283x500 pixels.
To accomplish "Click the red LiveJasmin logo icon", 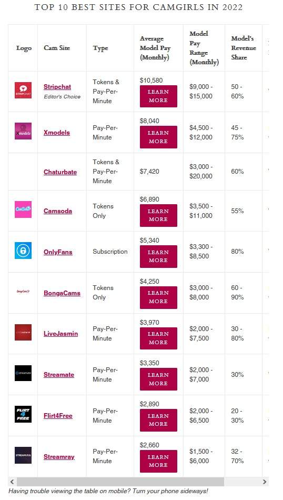I will click(x=23, y=332).
